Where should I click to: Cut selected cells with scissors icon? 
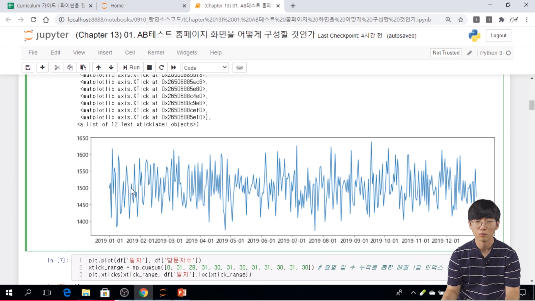pyautogui.click(x=57, y=67)
